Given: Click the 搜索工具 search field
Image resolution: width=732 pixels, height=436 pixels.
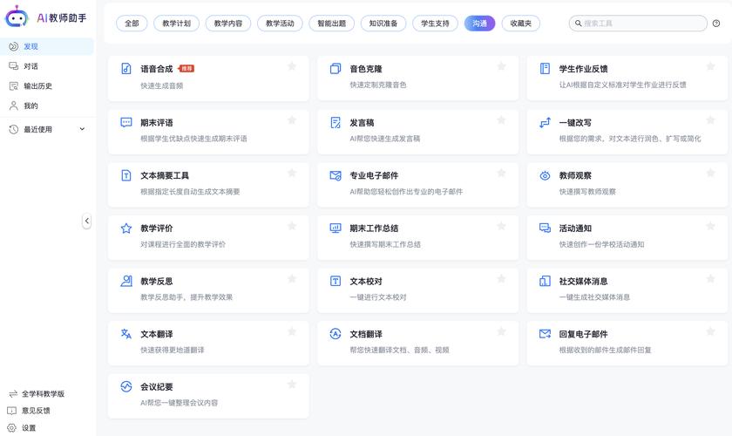Looking at the screenshot, I should (x=638, y=24).
